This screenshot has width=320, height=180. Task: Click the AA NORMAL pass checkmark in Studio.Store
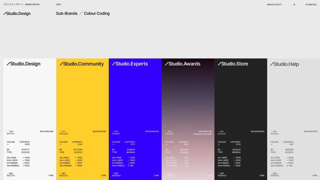point(234,163)
